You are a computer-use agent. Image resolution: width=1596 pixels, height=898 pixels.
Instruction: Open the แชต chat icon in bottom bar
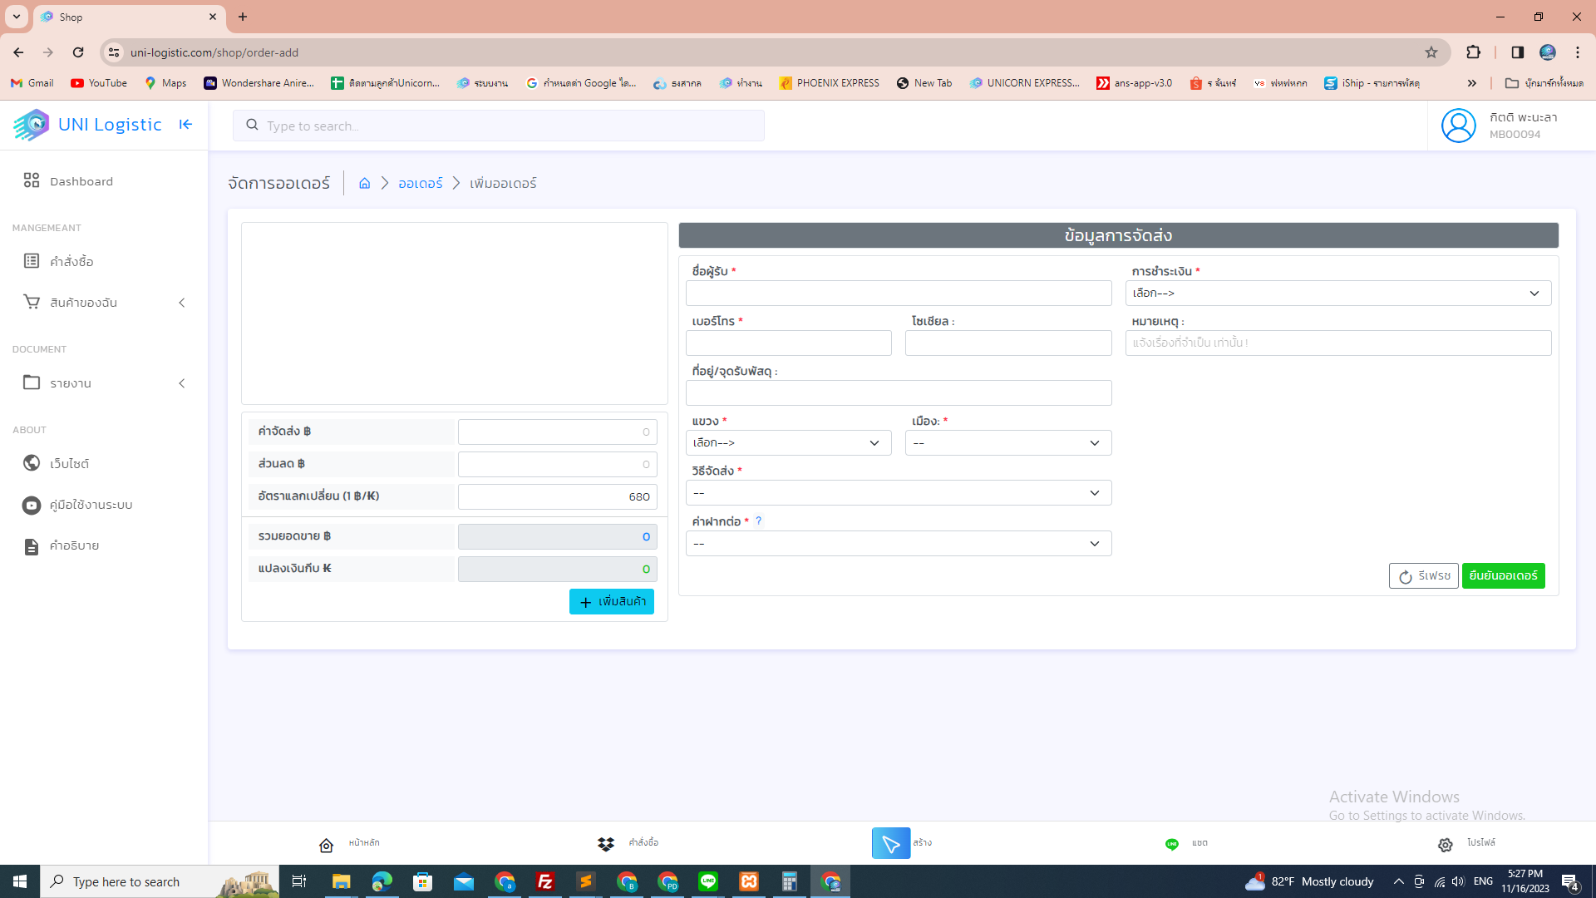(1171, 844)
